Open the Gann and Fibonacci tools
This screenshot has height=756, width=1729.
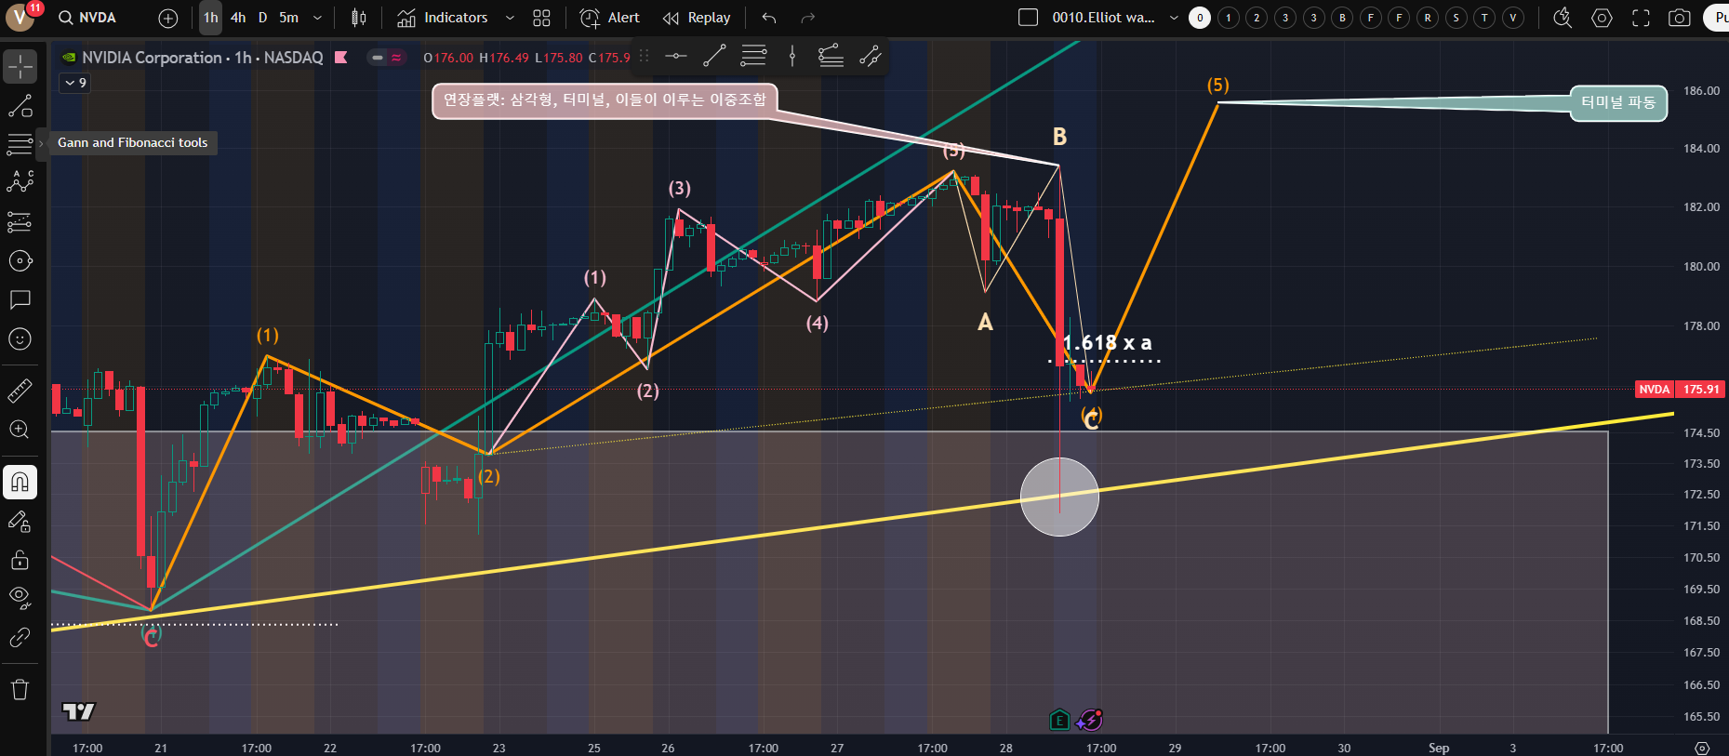(x=20, y=144)
